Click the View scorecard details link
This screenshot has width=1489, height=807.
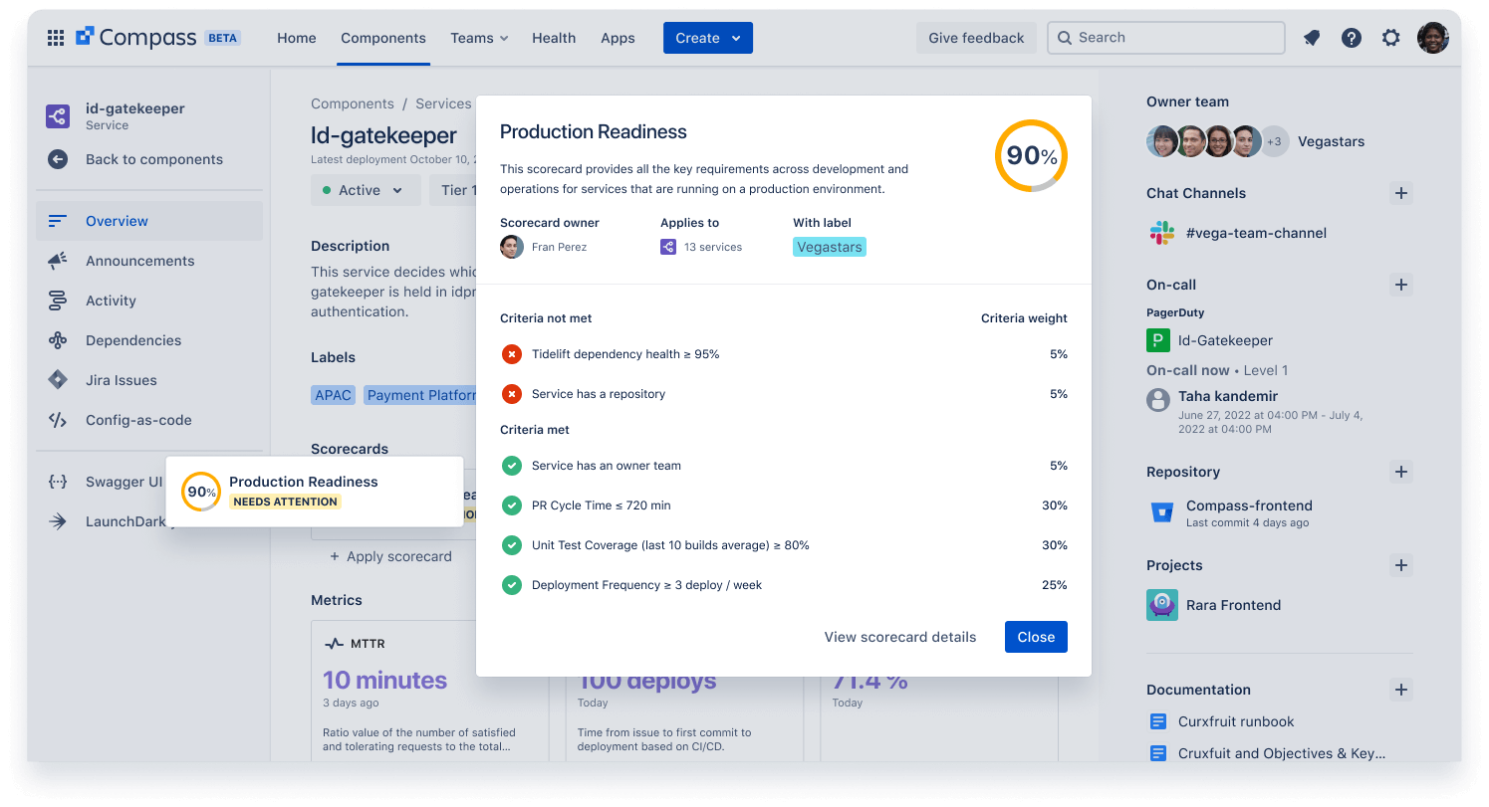pyautogui.click(x=899, y=637)
